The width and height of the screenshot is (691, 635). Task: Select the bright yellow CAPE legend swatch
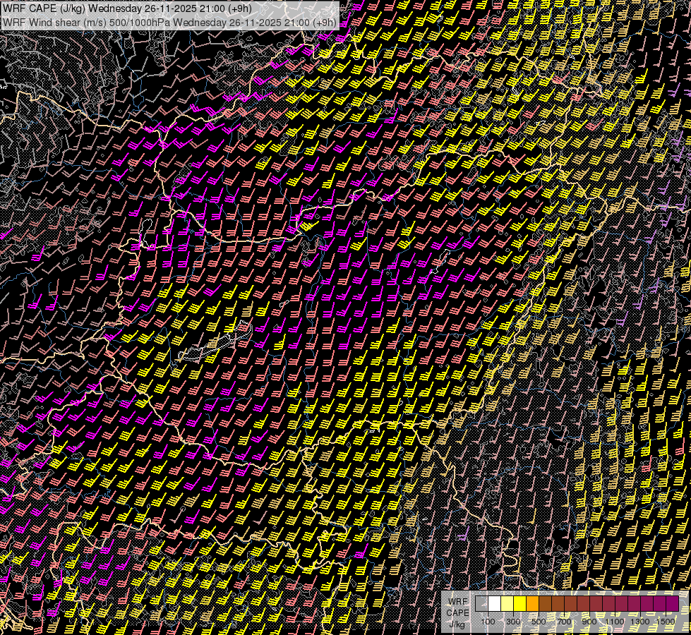click(519, 604)
